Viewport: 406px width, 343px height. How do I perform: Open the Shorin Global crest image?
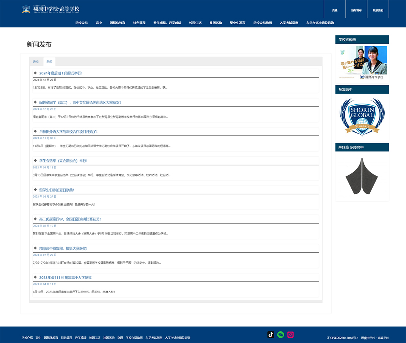tap(362, 117)
